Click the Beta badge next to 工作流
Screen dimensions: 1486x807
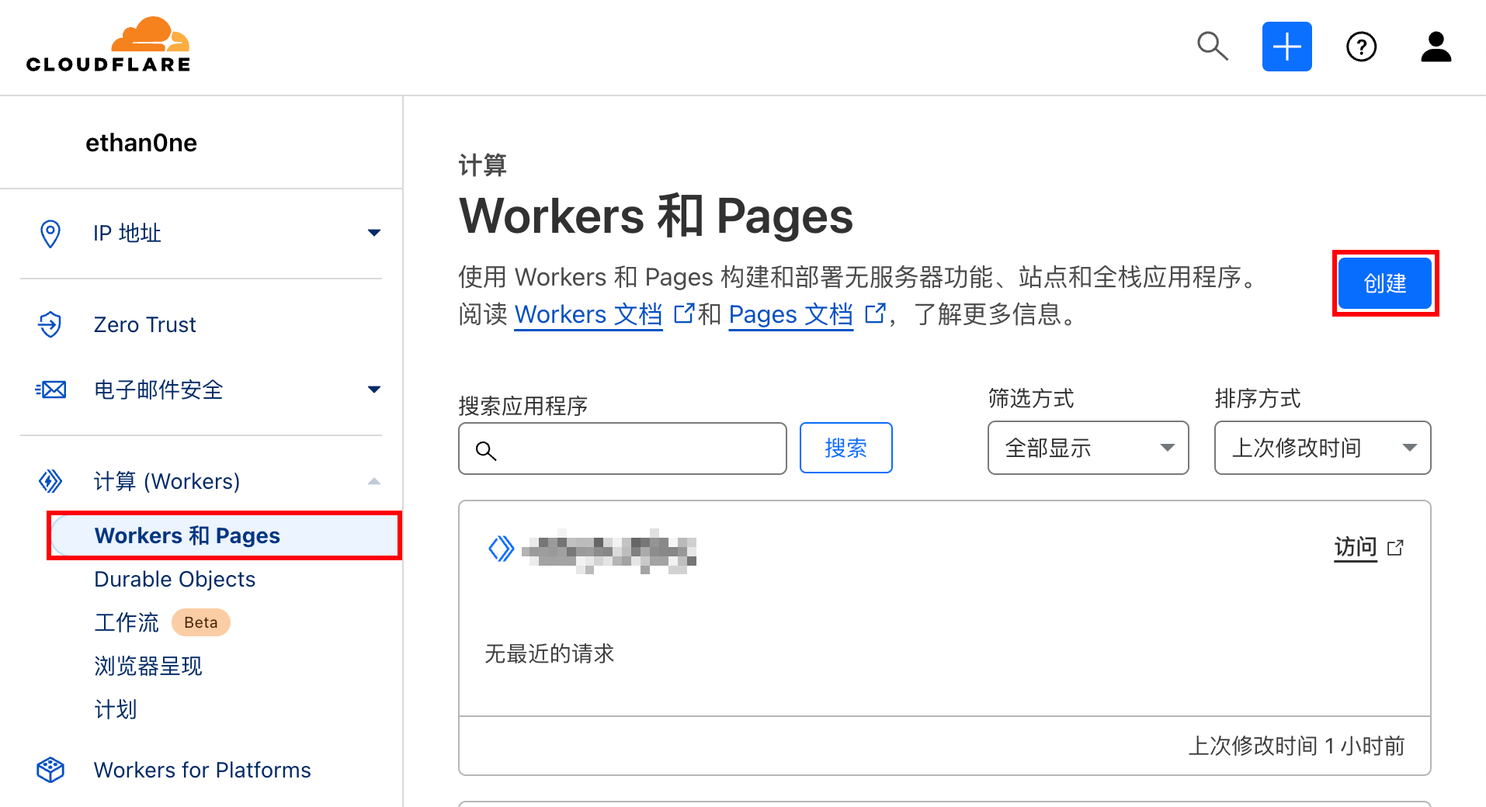pyautogui.click(x=200, y=622)
